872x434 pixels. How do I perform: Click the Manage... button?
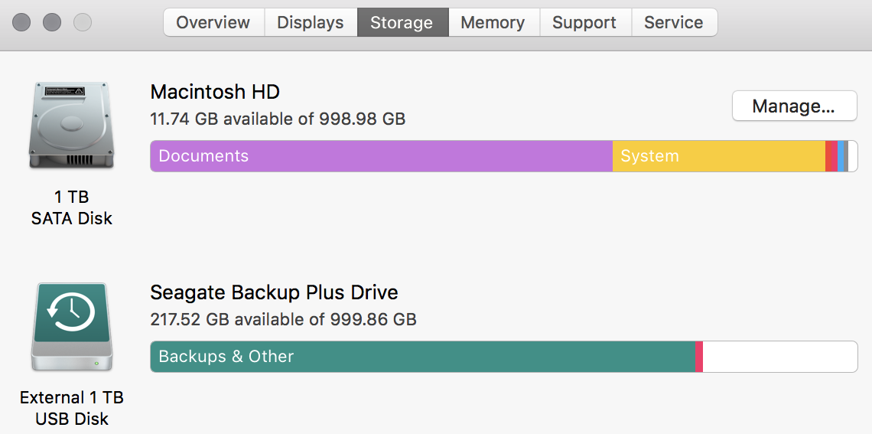click(793, 106)
